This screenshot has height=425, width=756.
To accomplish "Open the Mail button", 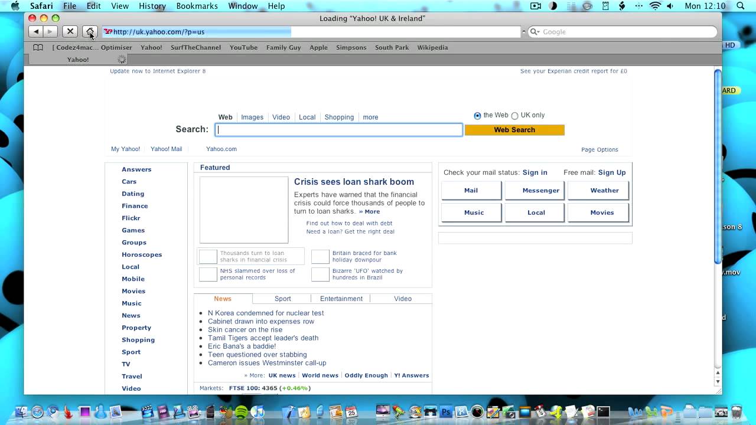I will (x=471, y=191).
